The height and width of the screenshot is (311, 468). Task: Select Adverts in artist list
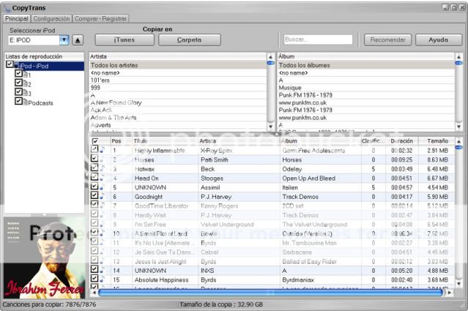[177, 125]
